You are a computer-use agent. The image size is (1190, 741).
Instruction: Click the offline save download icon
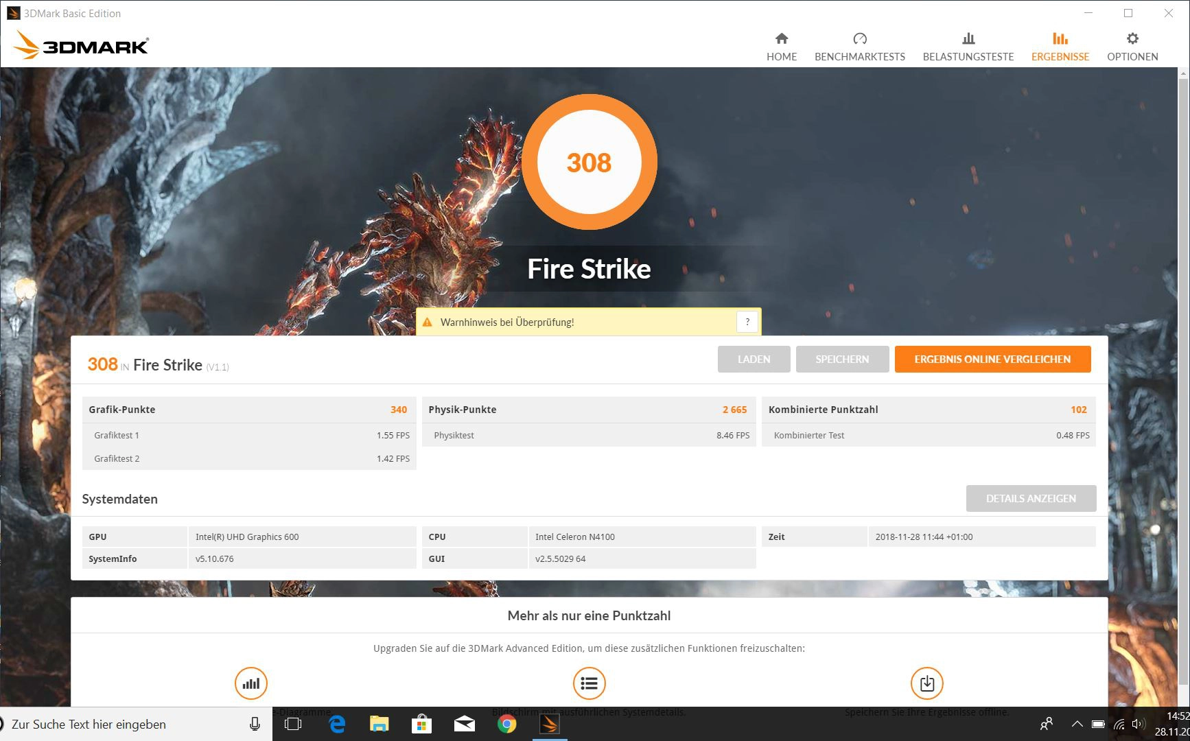pos(926,683)
